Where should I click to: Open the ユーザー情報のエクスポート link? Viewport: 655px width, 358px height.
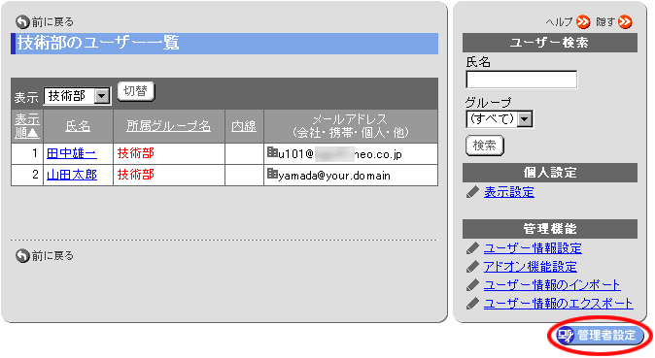point(559,304)
